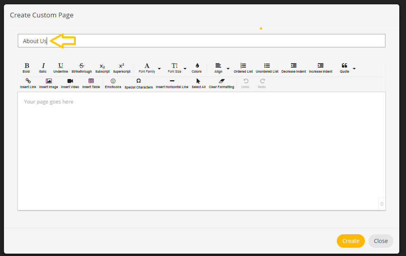Screen dimensions: 406x256
Task: Open Special Characters menu
Action: pyautogui.click(x=139, y=84)
